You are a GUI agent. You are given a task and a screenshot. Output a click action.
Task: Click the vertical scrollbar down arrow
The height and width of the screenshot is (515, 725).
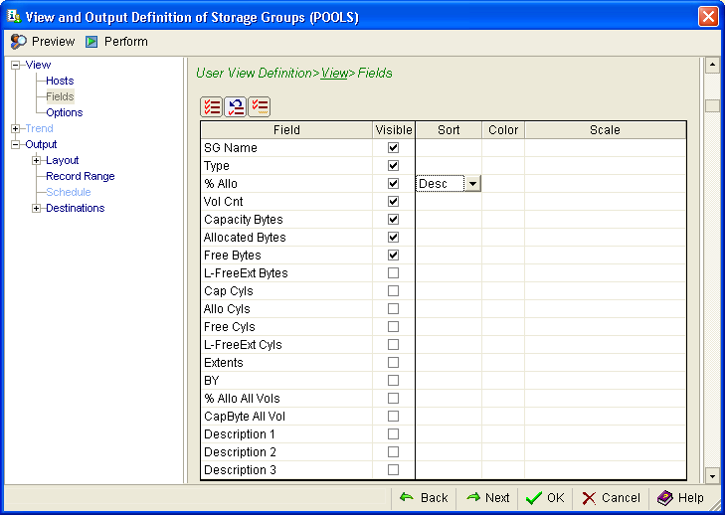[711, 475]
